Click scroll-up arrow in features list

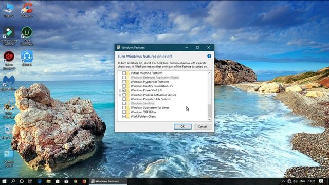coord(209,73)
